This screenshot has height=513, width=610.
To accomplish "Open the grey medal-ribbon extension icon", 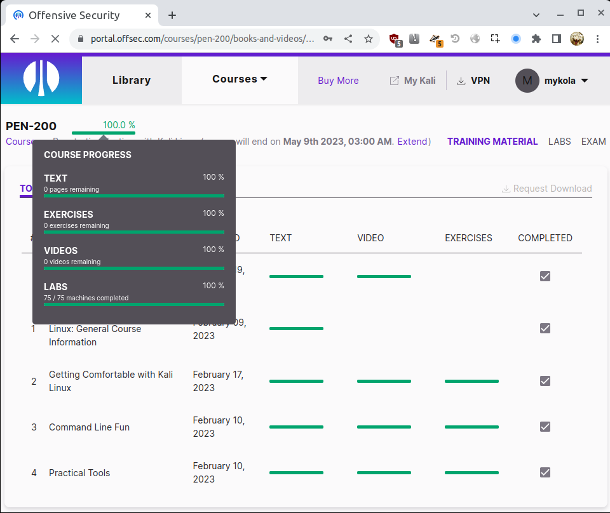I will point(414,39).
